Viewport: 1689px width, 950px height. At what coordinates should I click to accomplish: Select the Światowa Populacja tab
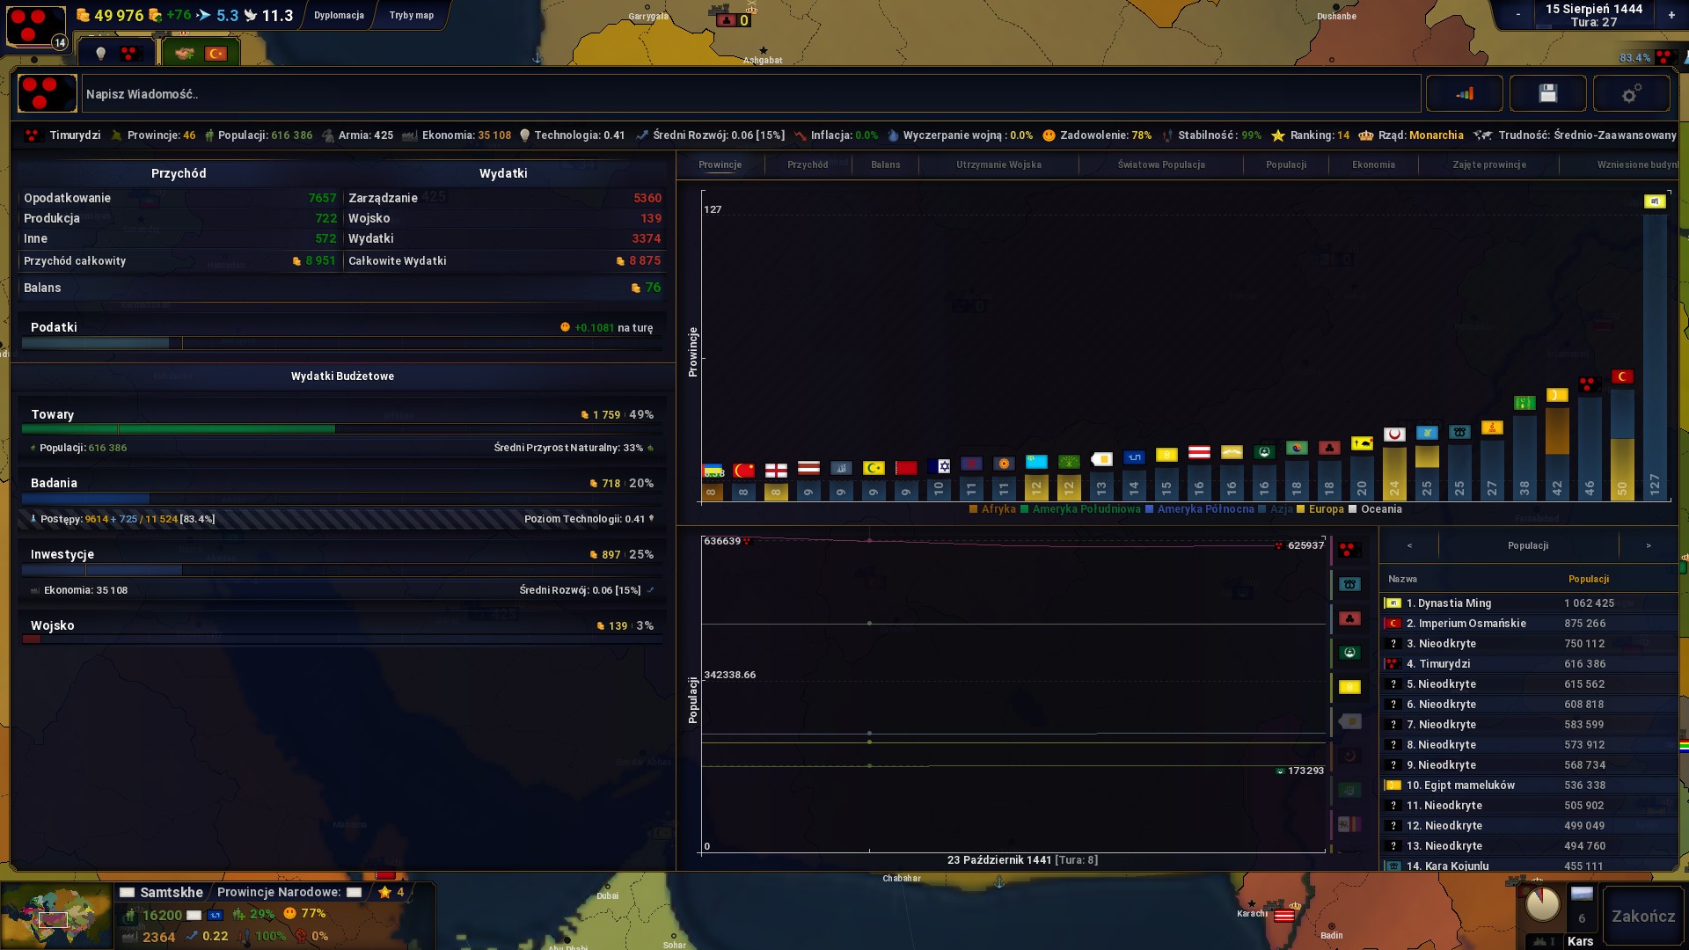(1160, 164)
